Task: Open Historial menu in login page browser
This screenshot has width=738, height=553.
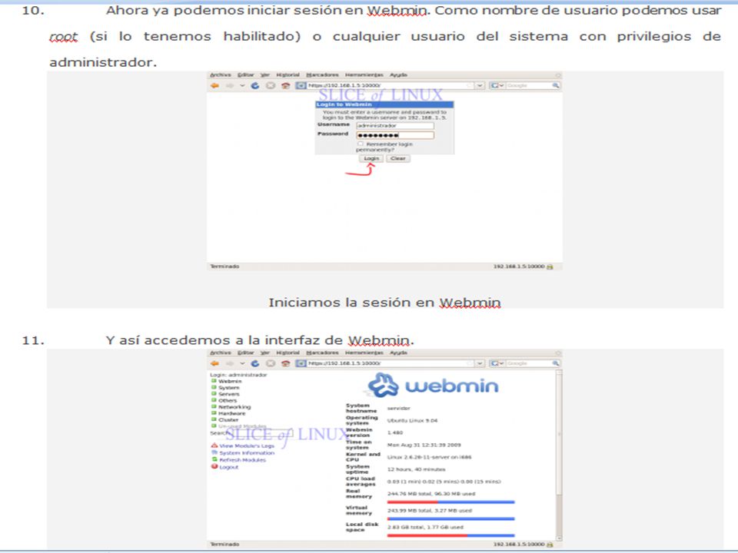Action: (288, 75)
